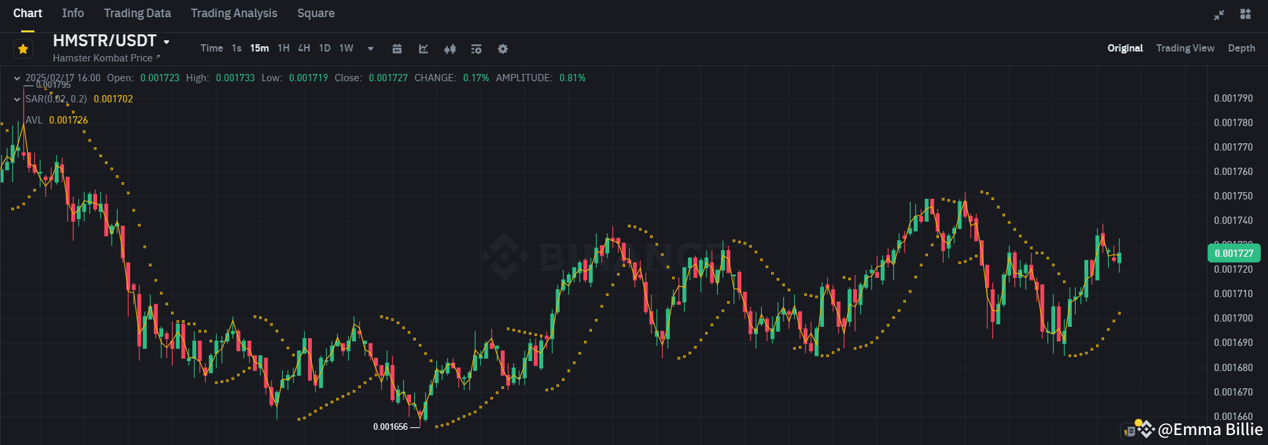This screenshot has height=445, width=1268.
Task: Open the candlestick chart type icon
Action: tap(449, 48)
